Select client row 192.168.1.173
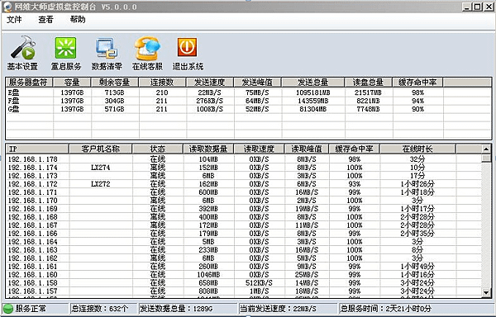 coord(244,176)
